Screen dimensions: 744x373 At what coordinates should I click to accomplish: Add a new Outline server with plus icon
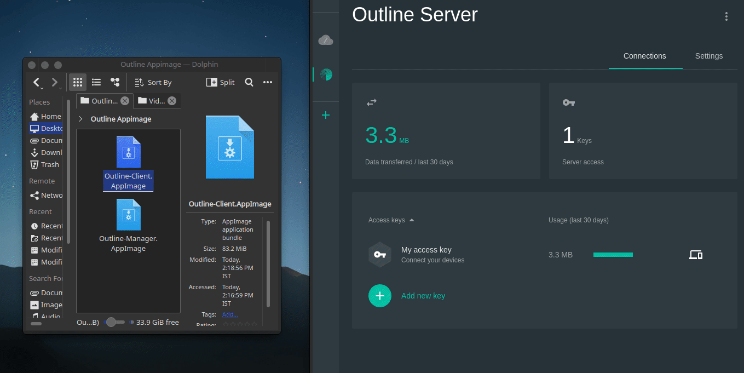point(325,115)
